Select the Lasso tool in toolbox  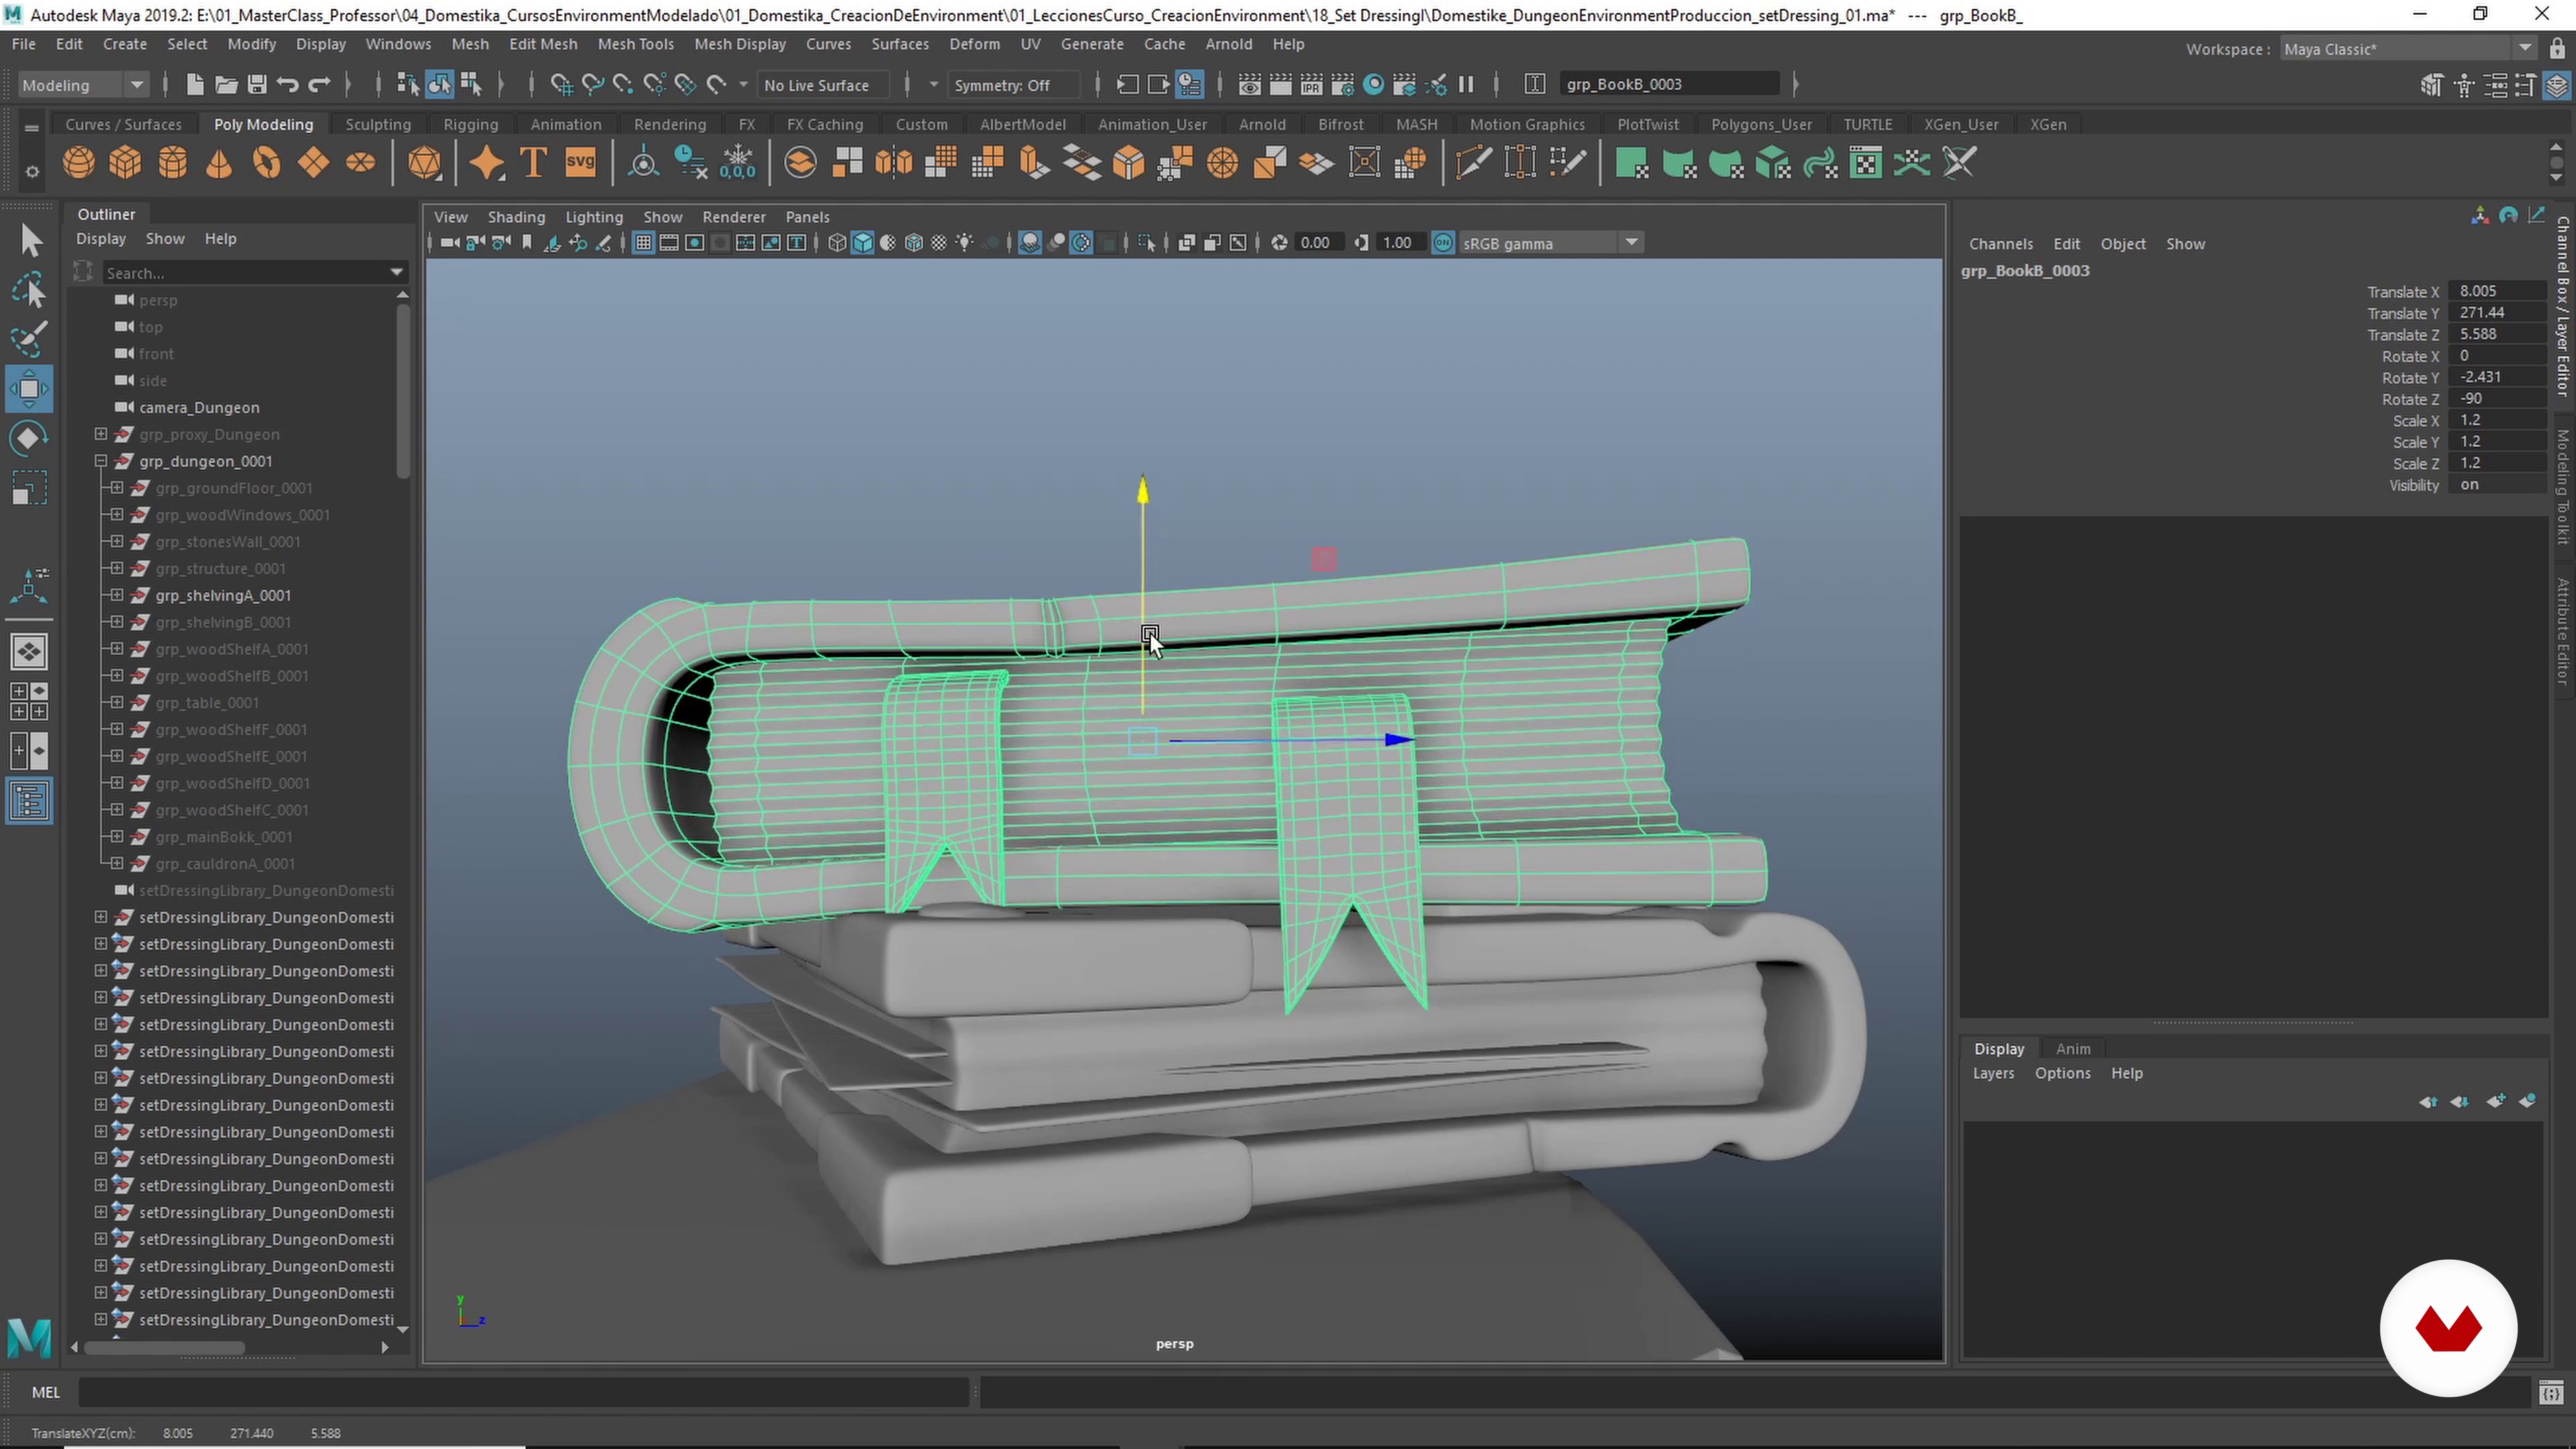click(29, 290)
